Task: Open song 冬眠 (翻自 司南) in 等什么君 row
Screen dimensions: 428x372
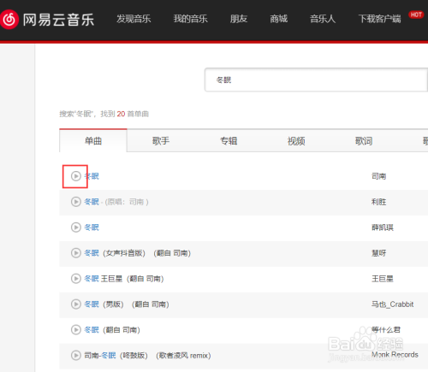Action: pyautogui.click(x=112, y=330)
